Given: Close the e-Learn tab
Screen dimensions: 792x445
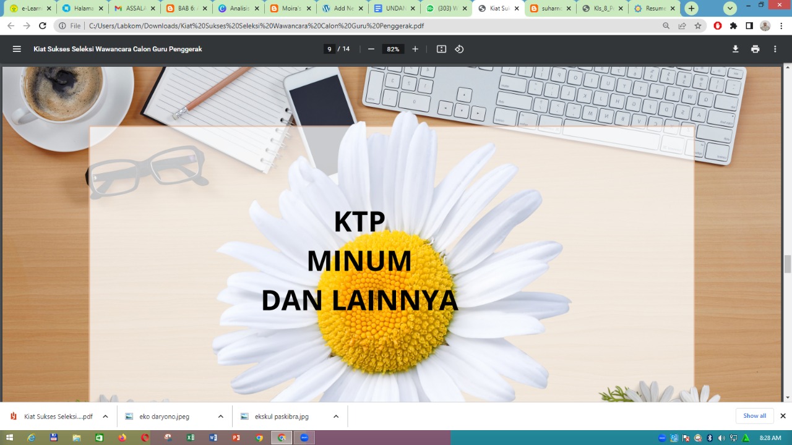Looking at the screenshot, I should point(49,9).
